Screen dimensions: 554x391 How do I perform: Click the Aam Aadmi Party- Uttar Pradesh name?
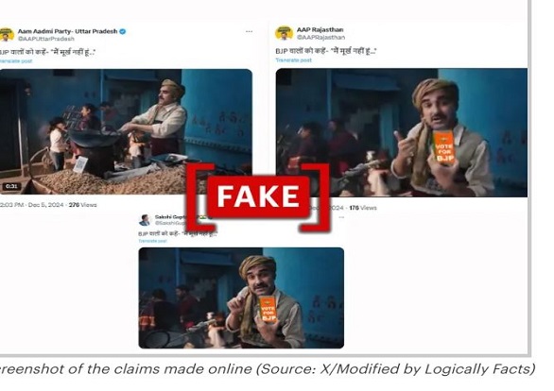(67, 31)
